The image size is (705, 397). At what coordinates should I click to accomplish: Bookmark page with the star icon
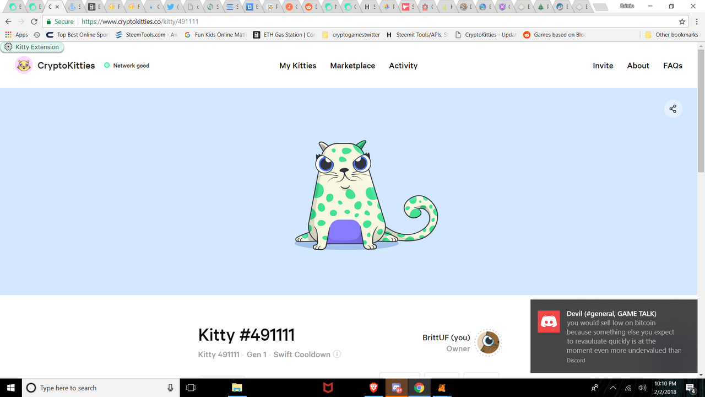(x=682, y=22)
